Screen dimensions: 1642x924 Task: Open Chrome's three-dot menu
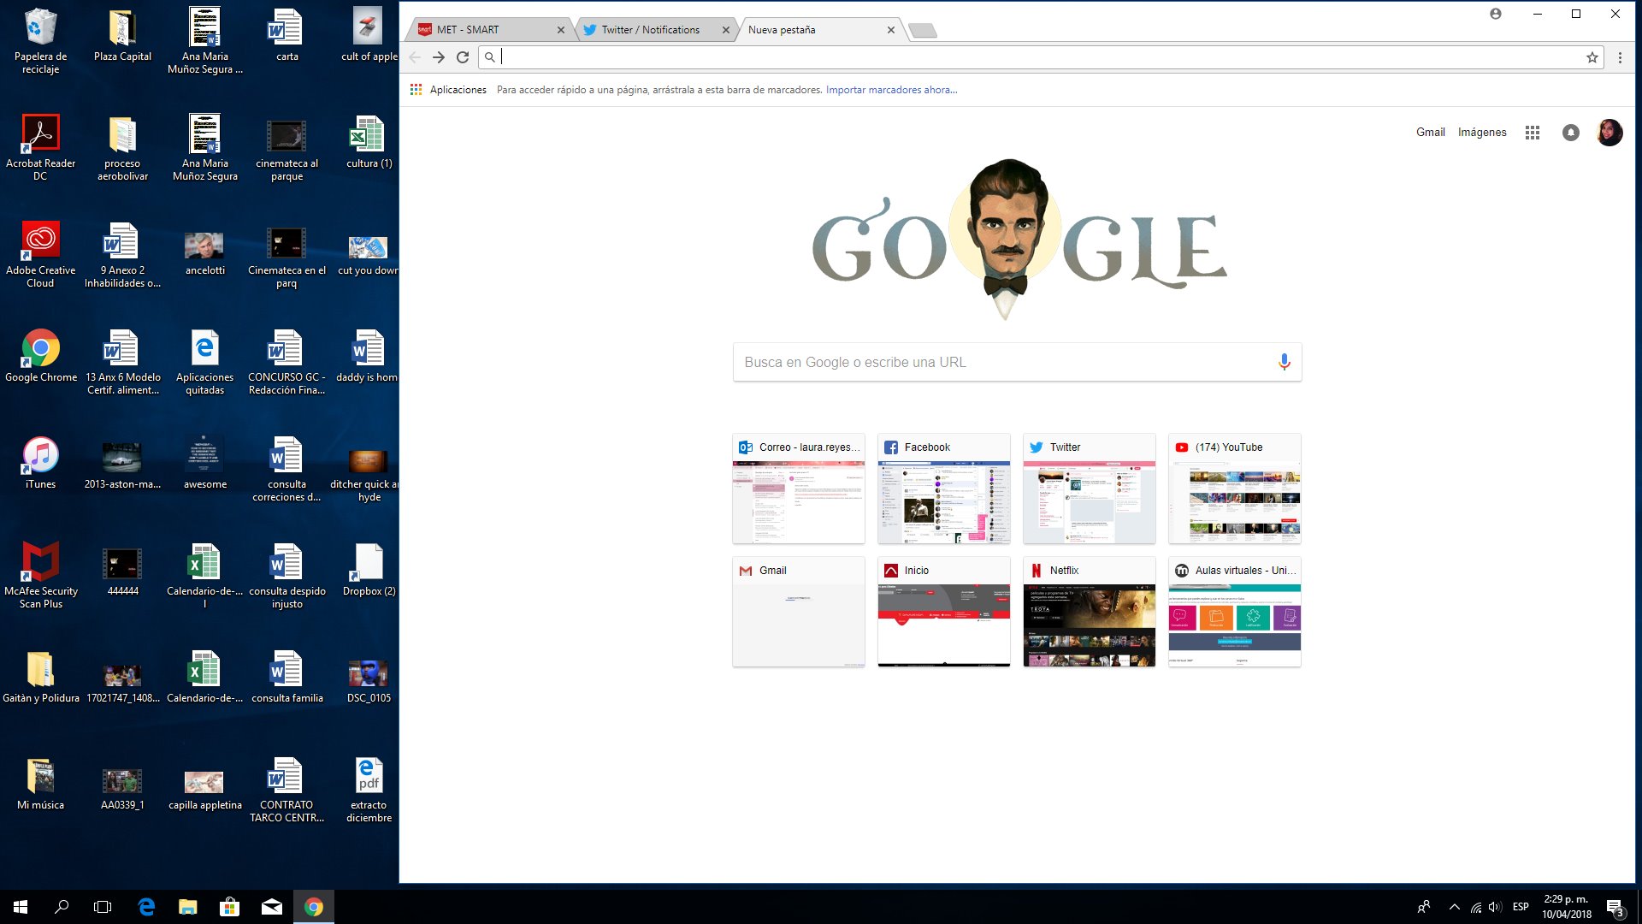pyautogui.click(x=1620, y=57)
